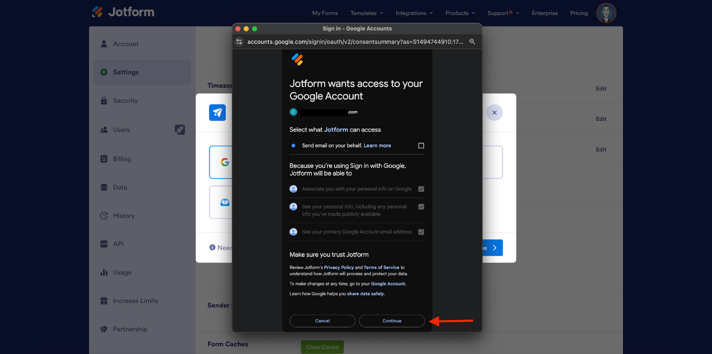Click the Jotform logo in header

point(123,12)
